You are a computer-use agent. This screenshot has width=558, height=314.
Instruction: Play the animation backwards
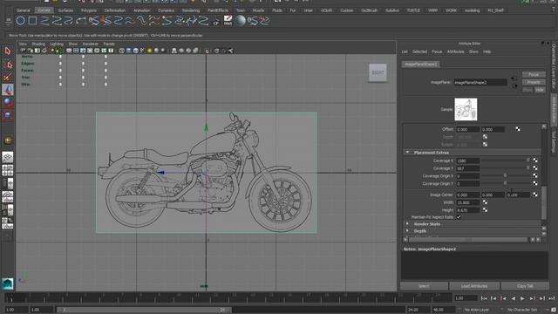pos(513,298)
